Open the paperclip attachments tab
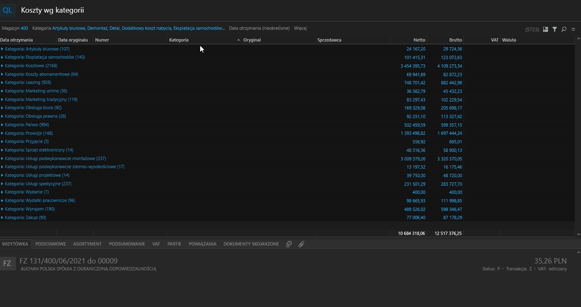This screenshot has height=307, width=581. 301,244
